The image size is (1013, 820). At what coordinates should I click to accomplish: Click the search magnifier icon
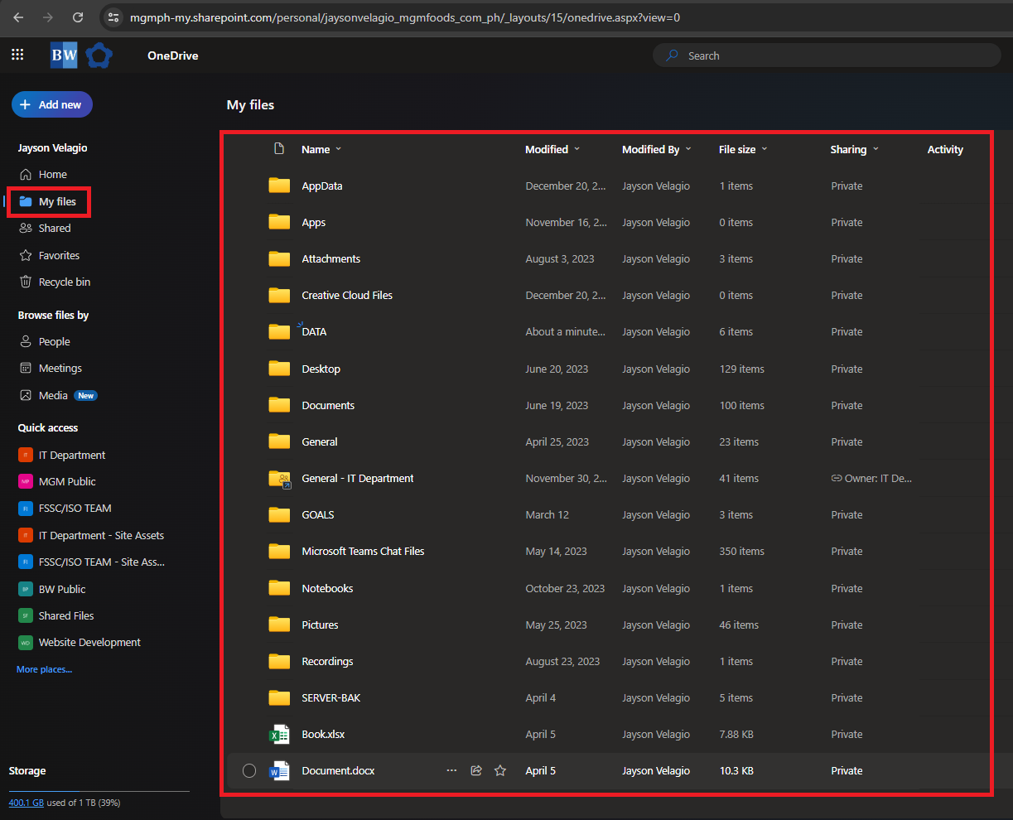click(x=672, y=55)
